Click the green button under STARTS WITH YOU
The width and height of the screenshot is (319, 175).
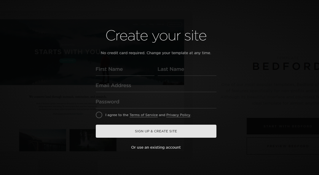(x=68, y=60)
